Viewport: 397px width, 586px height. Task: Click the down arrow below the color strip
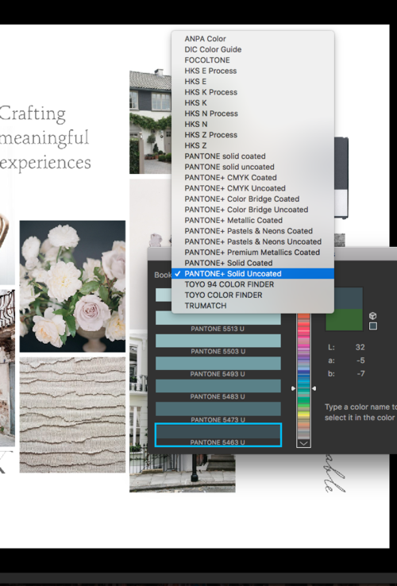tap(303, 443)
